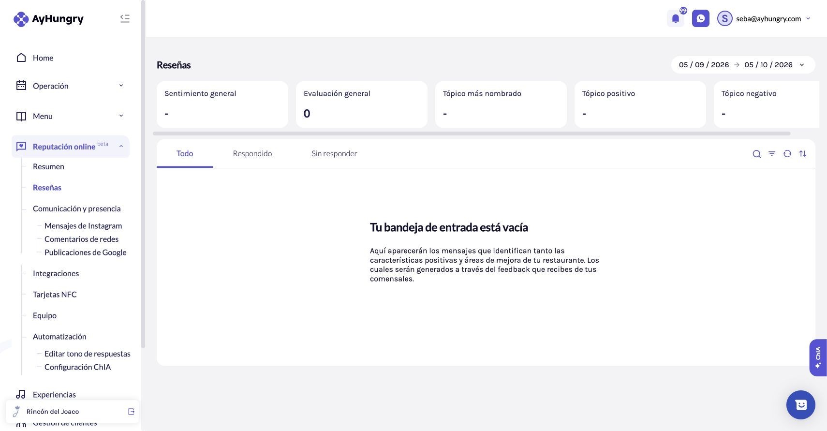Expand the Operación section
Image resolution: width=827 pixels, height=431 pixels.
tap(121, 86)
